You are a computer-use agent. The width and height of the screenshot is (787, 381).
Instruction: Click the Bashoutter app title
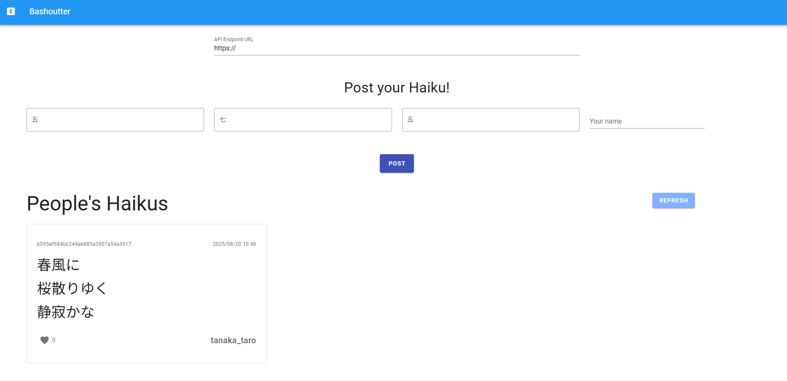coord(50,11)
